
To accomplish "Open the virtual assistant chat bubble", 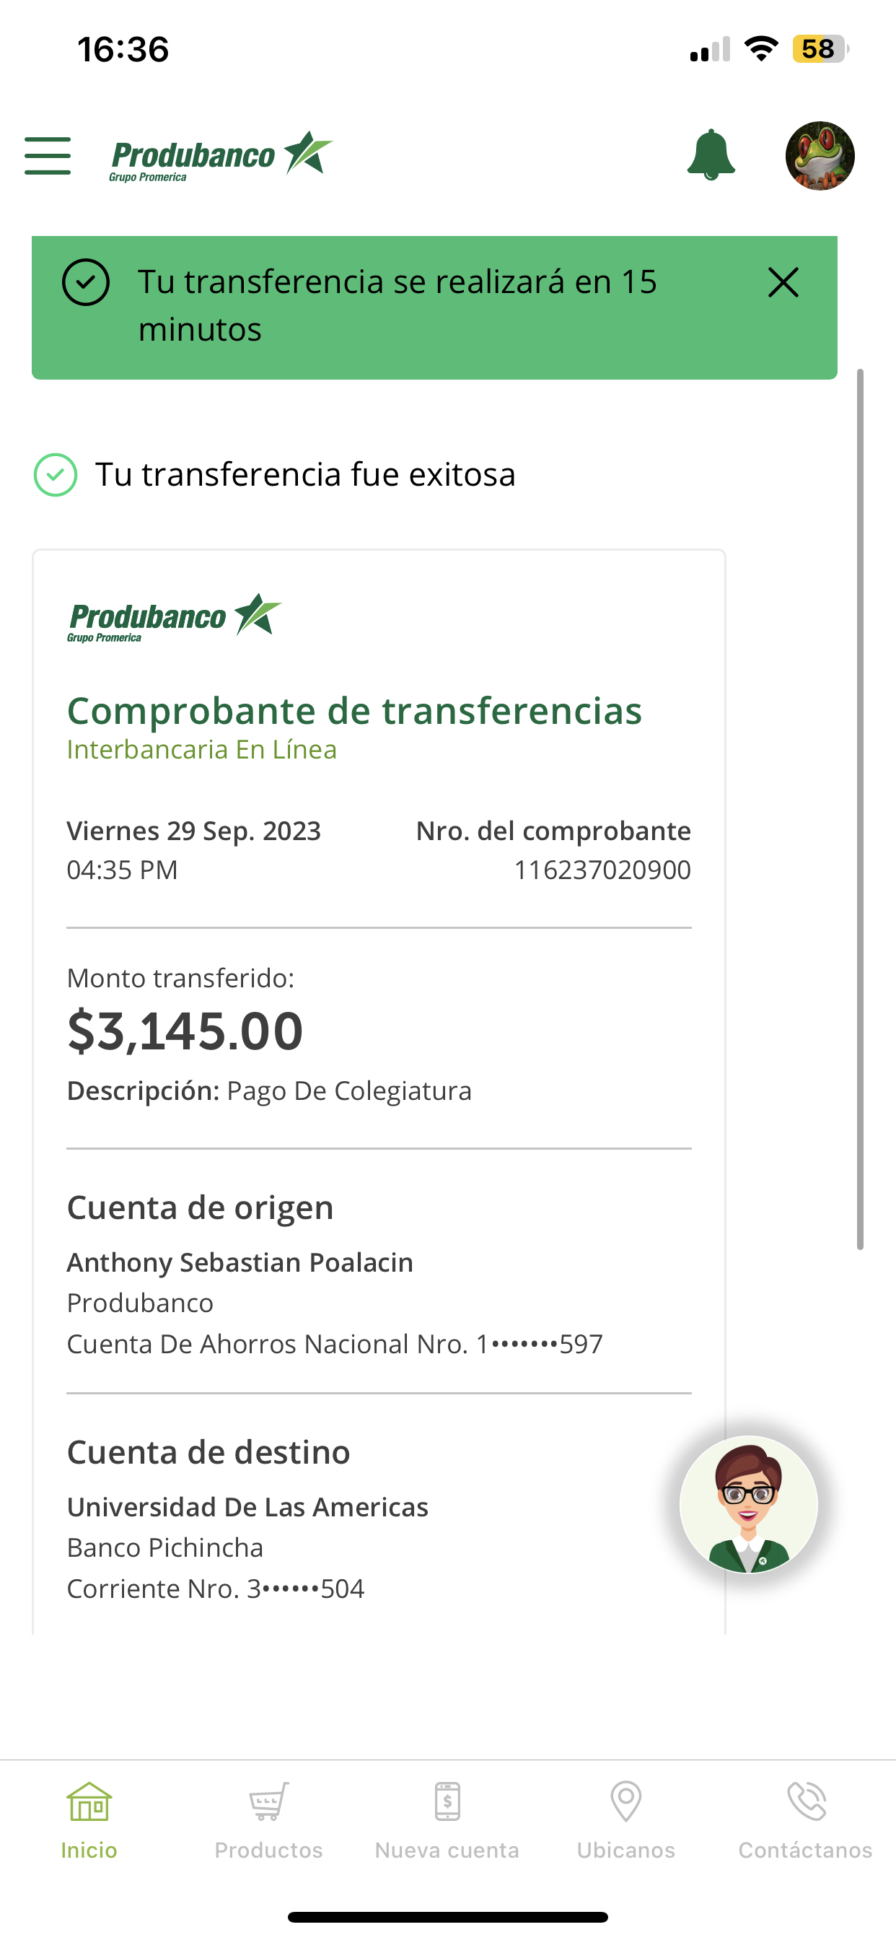I will coord(748,1505).
